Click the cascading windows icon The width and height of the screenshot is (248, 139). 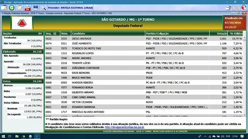tap(228, 7)
